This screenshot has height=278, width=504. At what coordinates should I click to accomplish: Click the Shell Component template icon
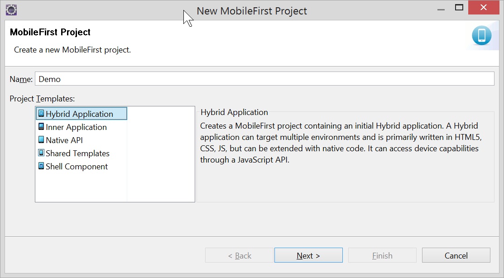click(42, 166)
